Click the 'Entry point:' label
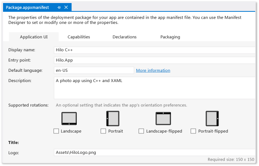 pos(19,60)
